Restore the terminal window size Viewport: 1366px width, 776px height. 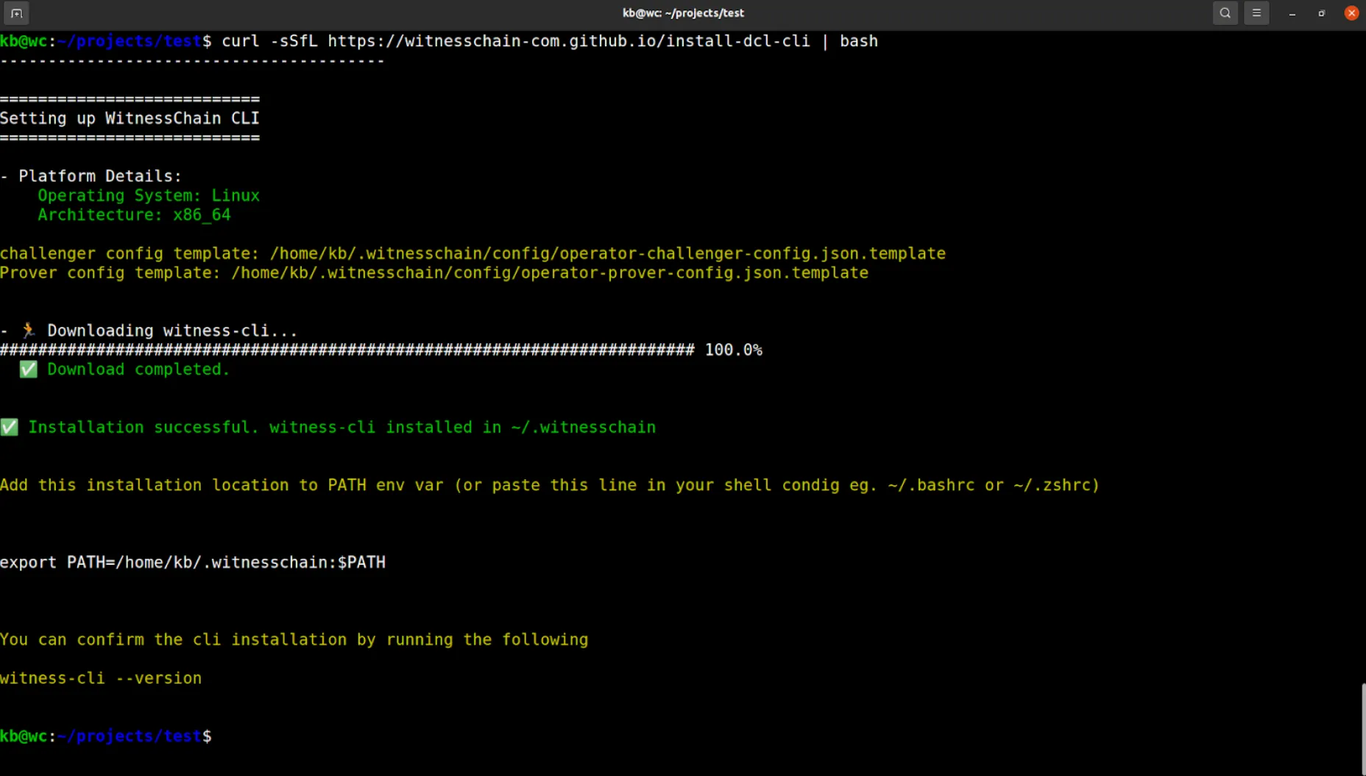(1321, 13)
